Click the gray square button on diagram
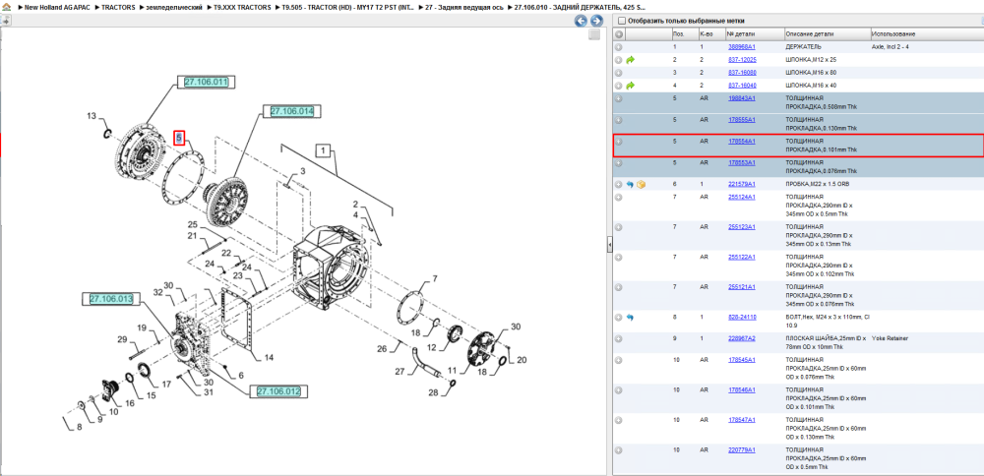Image resolution: width=984 pixels, height=476 pixels. pos(594,35)
